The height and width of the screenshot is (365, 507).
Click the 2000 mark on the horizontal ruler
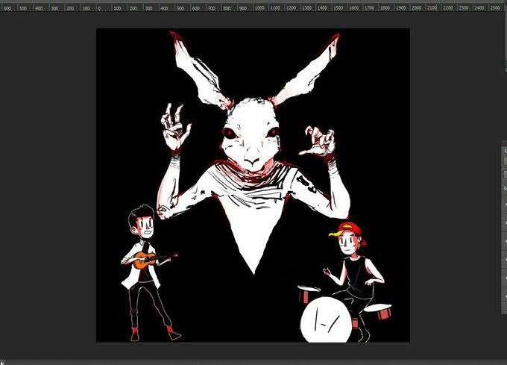[417, 8]
